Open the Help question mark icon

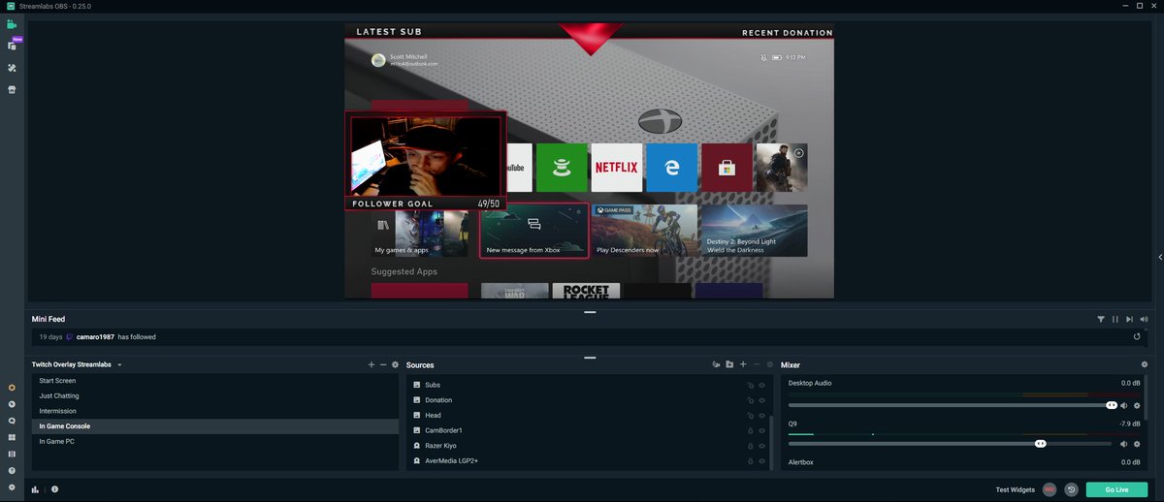pyautogui.click(x=12, y=470)
